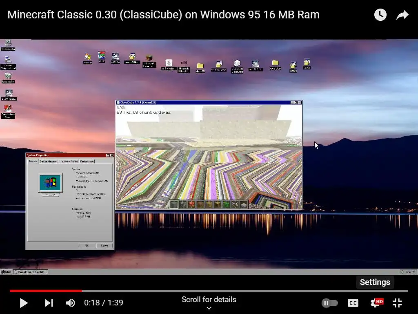This screenshot has height=314, width=418.
Task: Open the doom95 folder
Action: (x=200, y=68)
